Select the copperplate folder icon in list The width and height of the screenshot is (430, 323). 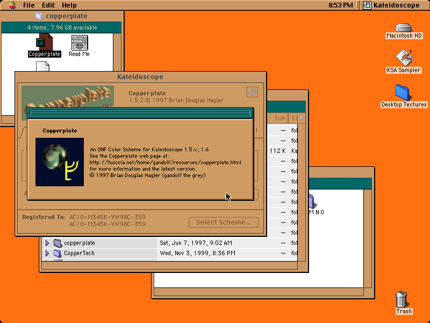[58, 243]
